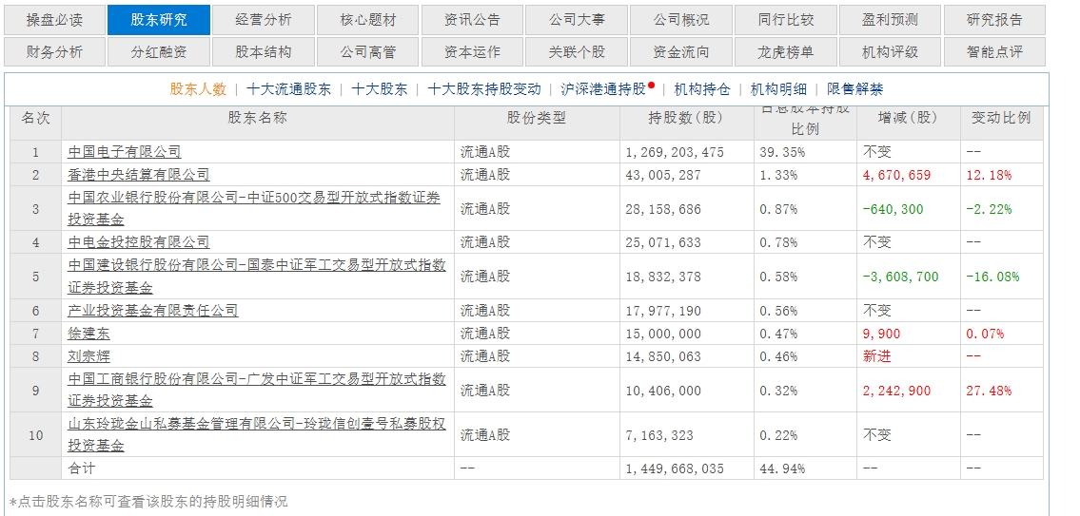The image size is (1080, 516).
Task: Click holding value 43,005,287
Action: pyautogui.click(x=663, y=175)
